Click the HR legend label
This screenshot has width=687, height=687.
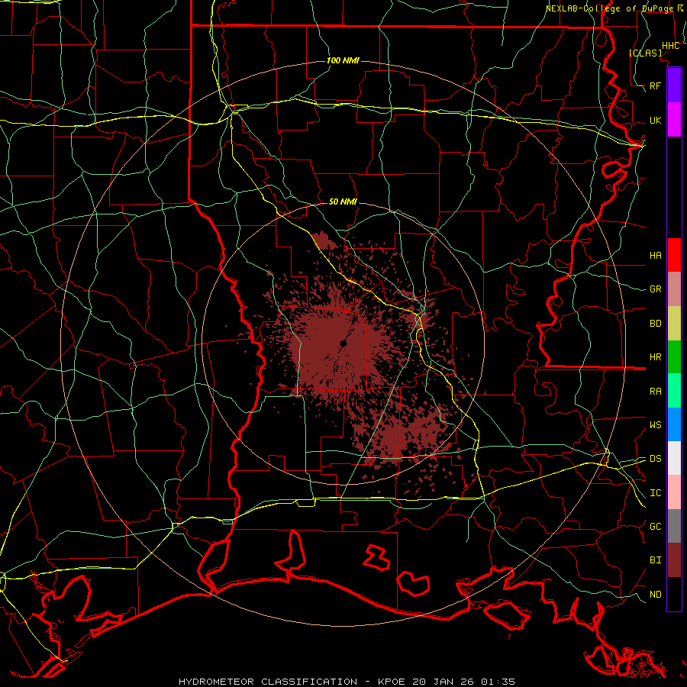[x=656, y=357]
